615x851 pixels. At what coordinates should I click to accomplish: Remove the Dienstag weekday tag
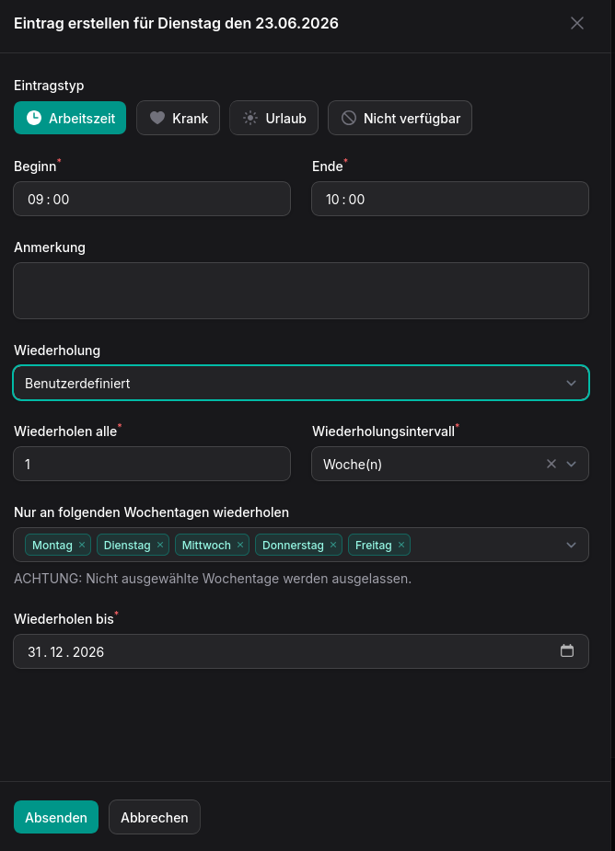[160, 545]
